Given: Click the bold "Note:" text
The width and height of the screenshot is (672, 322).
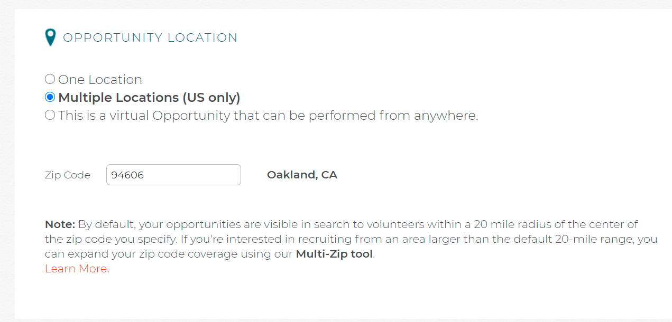Looking at the screenshot, I should pos(60,224).
